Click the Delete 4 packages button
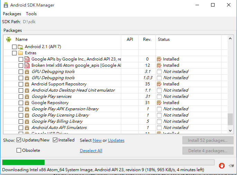This screenshot has height=175, width=237. (208, 151)
